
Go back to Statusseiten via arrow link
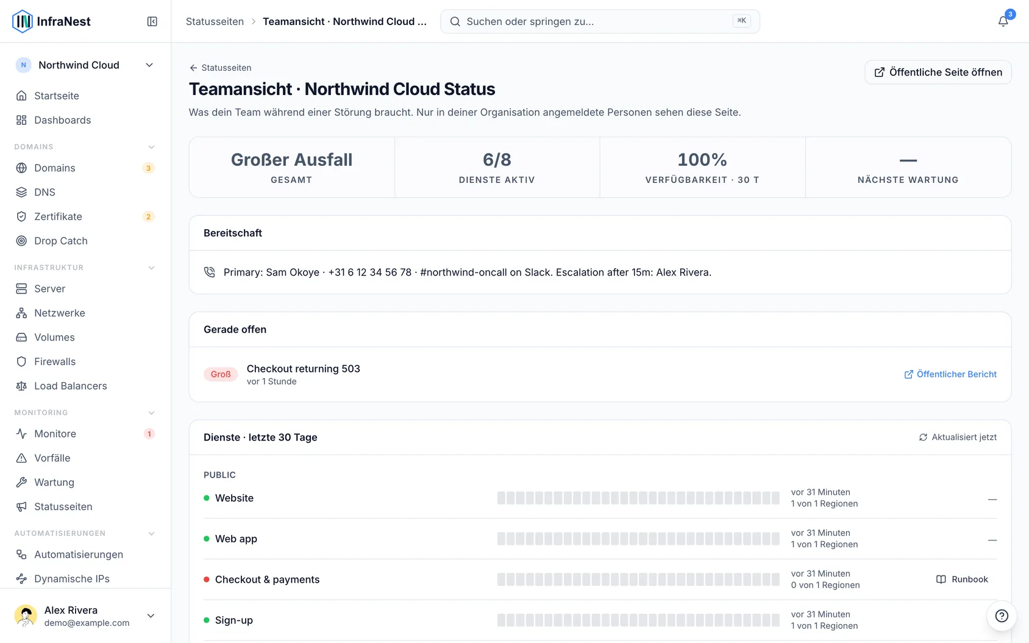pyautogui.click(x=220, y=68)
